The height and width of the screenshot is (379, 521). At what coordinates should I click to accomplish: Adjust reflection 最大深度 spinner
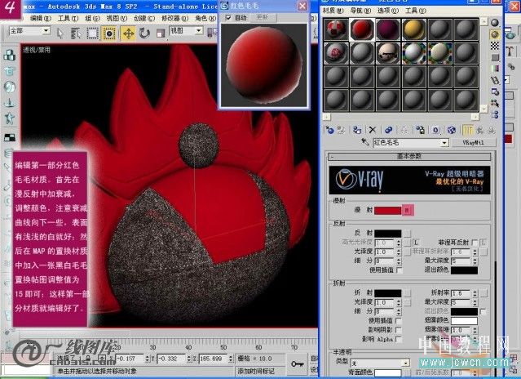point(475,261)
